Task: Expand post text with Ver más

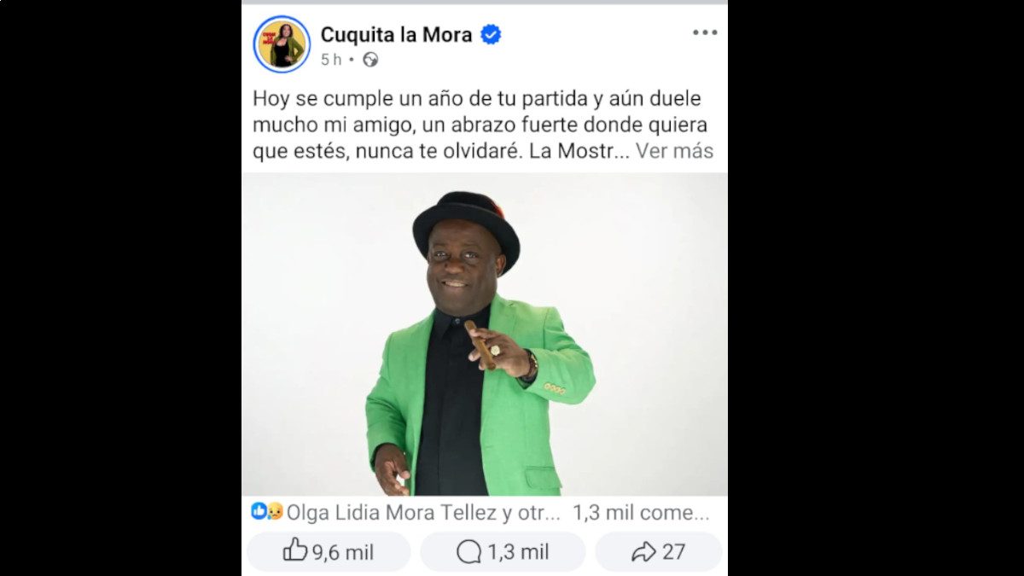Action: [675, 151]
